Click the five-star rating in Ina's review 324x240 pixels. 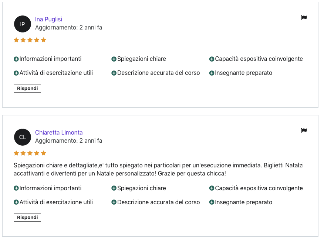[30, 40]
